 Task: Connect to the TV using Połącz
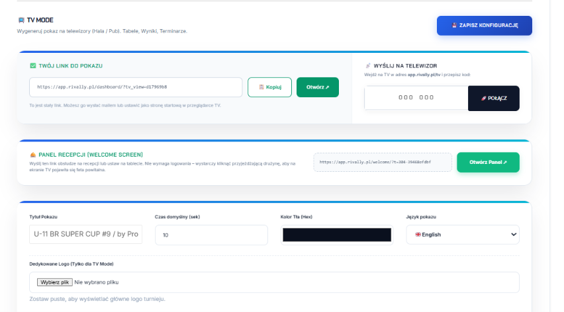[494, 98]
